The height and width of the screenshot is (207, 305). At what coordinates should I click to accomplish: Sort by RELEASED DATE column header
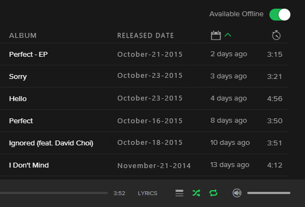(x=146, y=36)
